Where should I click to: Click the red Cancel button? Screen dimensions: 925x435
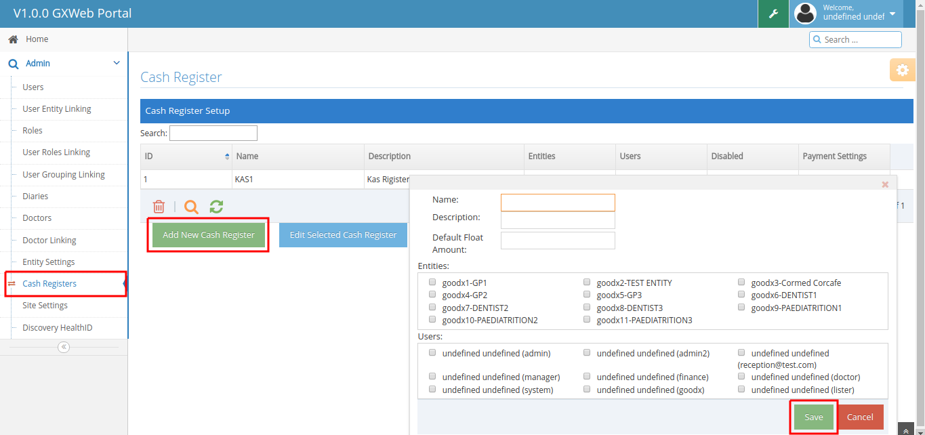tap(860, 417)
